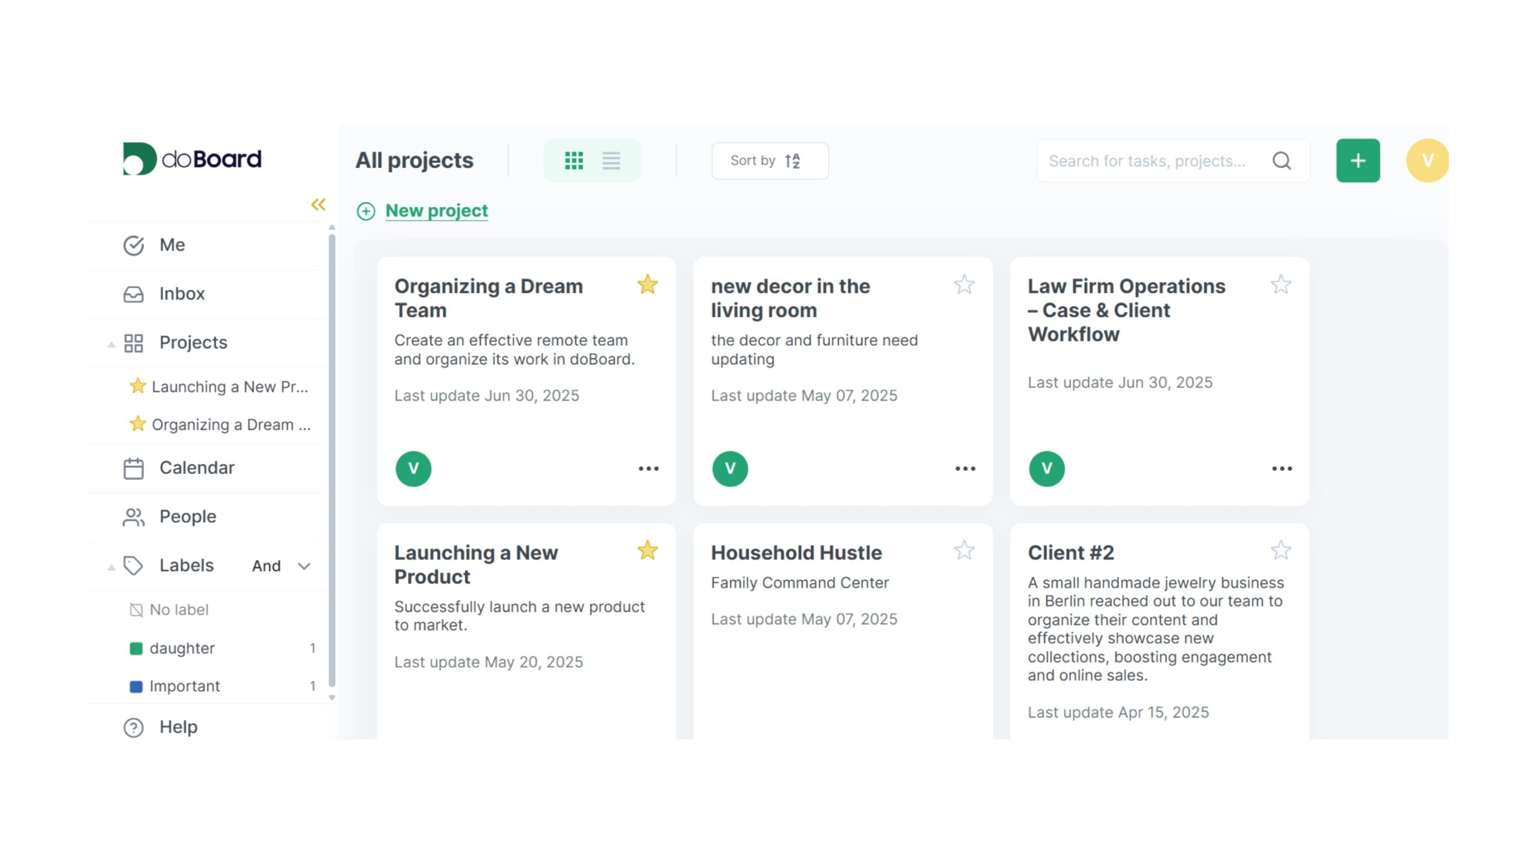
Task: Click the search magnifier icon
Action: coord(1282,160)
